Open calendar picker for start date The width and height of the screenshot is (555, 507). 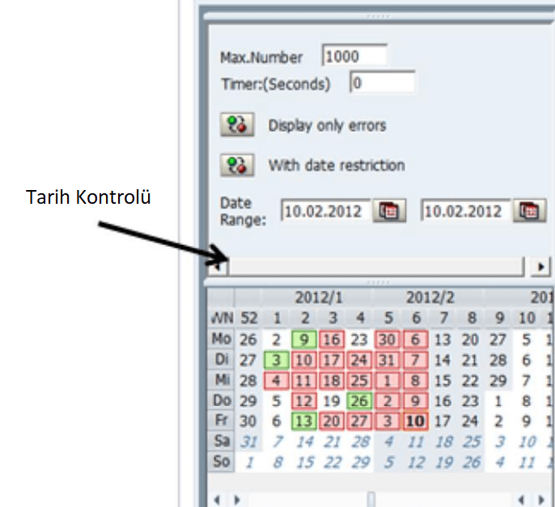click(390, 211)
